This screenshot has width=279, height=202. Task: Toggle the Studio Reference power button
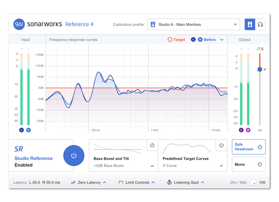(74, 155)
